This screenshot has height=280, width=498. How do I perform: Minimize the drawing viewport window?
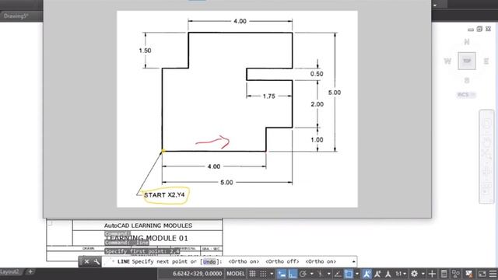click(x=471, y=30)
